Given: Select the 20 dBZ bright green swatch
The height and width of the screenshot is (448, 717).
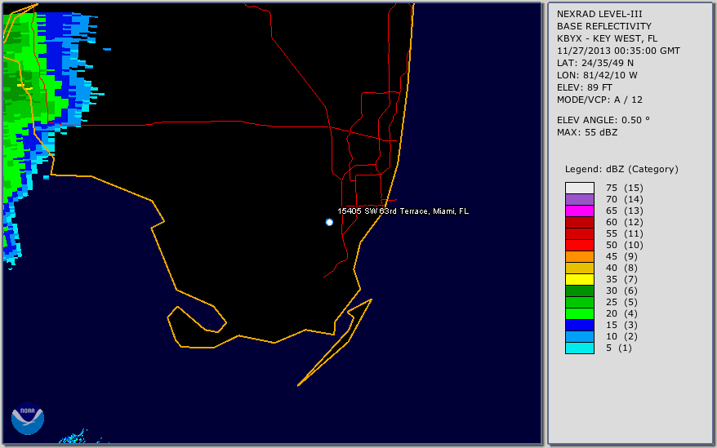Looking at the screenshot, I should [x=580, y=313].
